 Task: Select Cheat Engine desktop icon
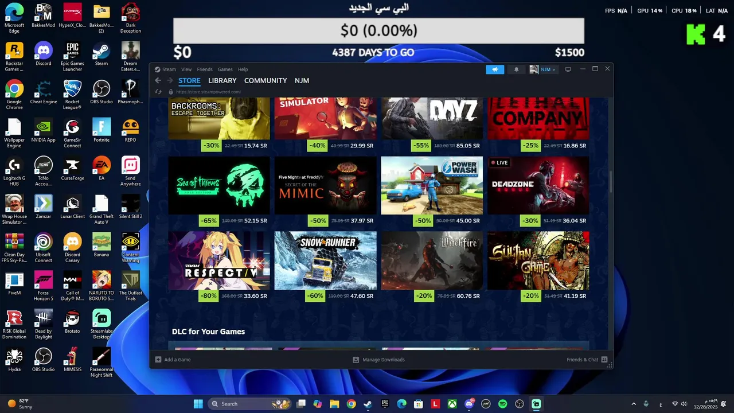tap(44, 92)
